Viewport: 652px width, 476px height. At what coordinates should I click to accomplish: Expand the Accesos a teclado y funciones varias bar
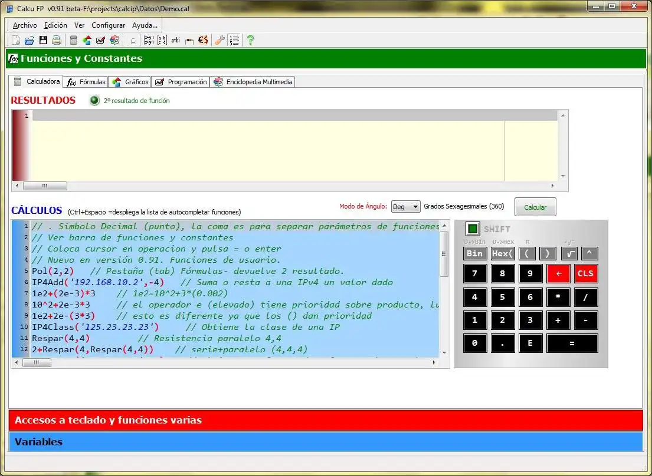[x=326, y=420]
